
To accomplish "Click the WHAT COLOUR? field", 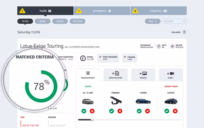I will 58,126.
